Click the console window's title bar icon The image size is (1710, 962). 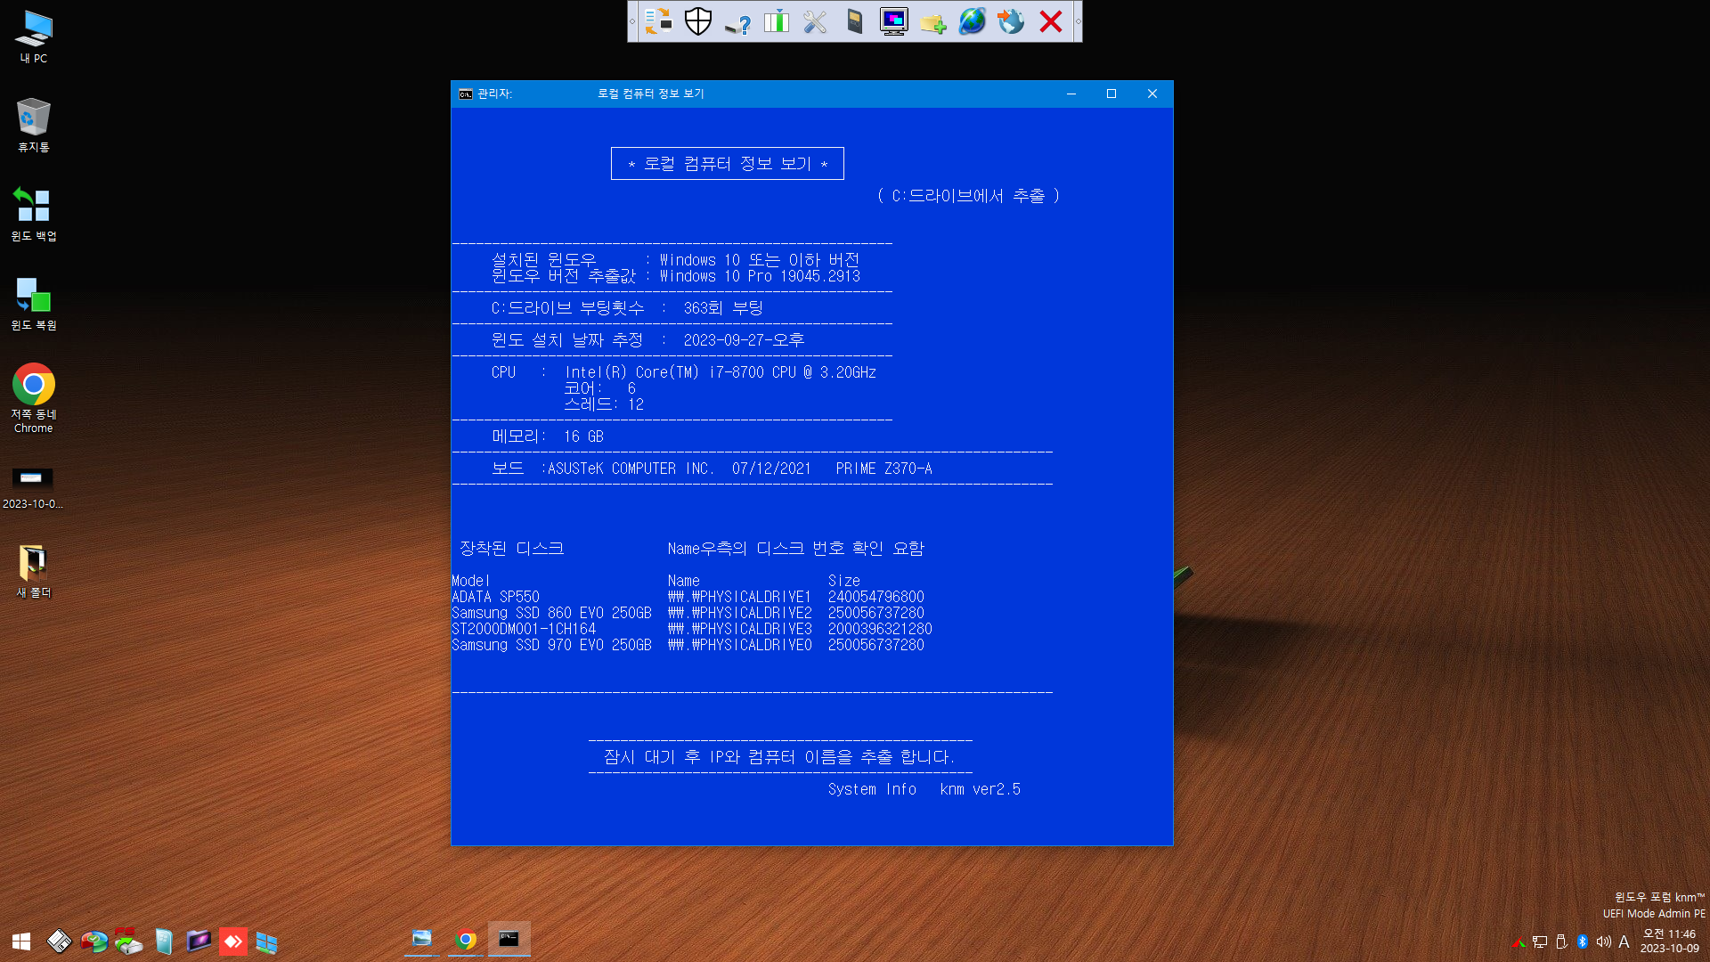(466, 94)
